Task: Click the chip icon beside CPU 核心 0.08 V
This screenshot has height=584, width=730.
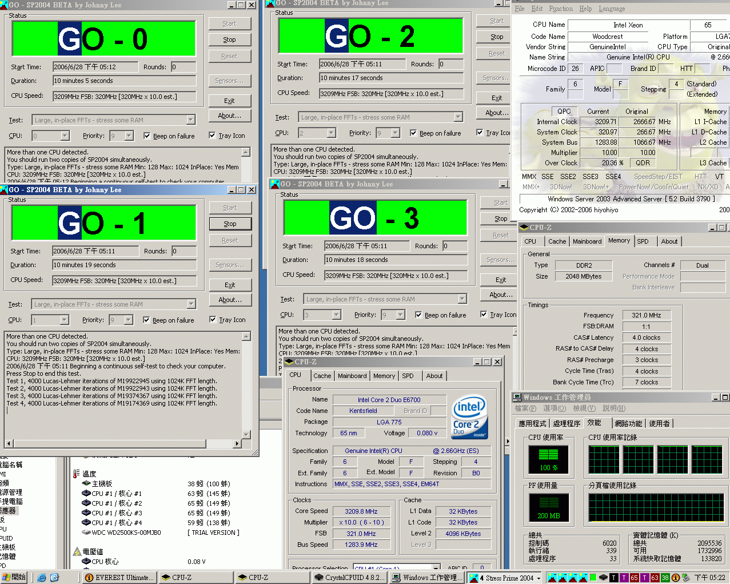Action: pyautogui.click(x=86, y=561)
